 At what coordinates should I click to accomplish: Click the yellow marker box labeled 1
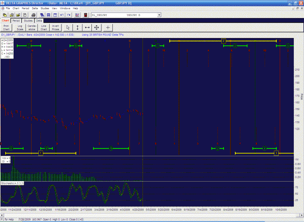point(41,153)
